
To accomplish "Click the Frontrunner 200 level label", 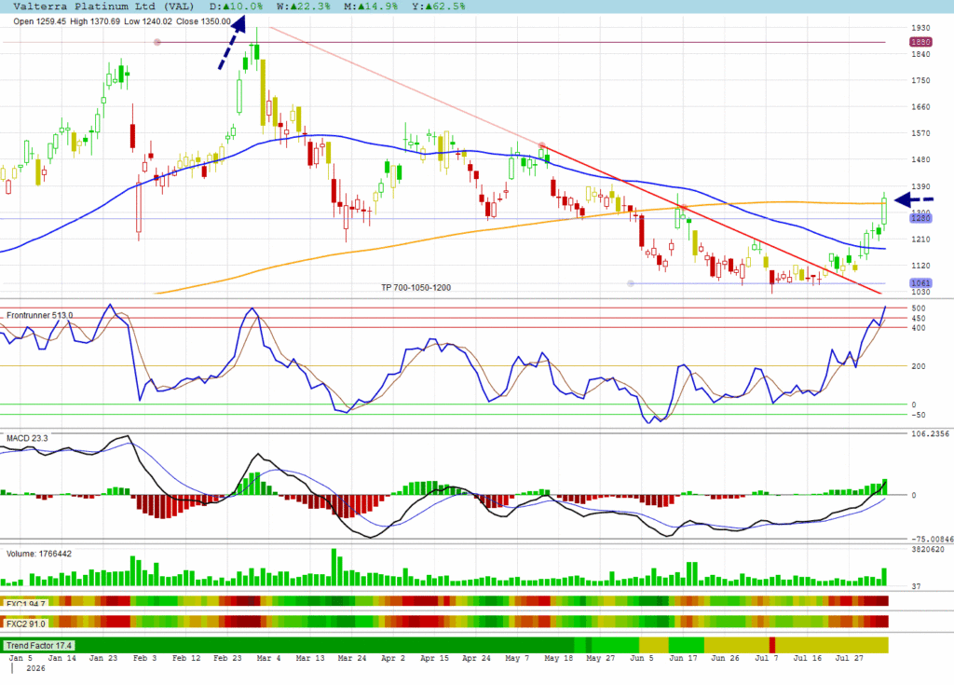I will click(918, 366).
